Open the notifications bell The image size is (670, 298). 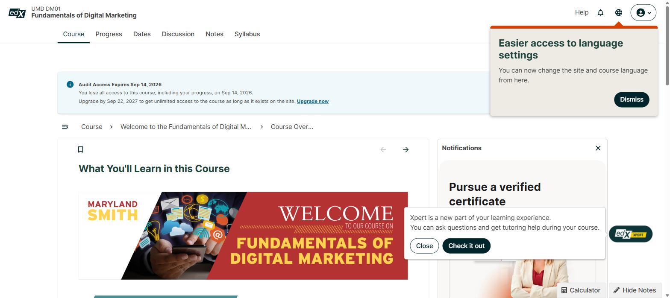point(600,12)
